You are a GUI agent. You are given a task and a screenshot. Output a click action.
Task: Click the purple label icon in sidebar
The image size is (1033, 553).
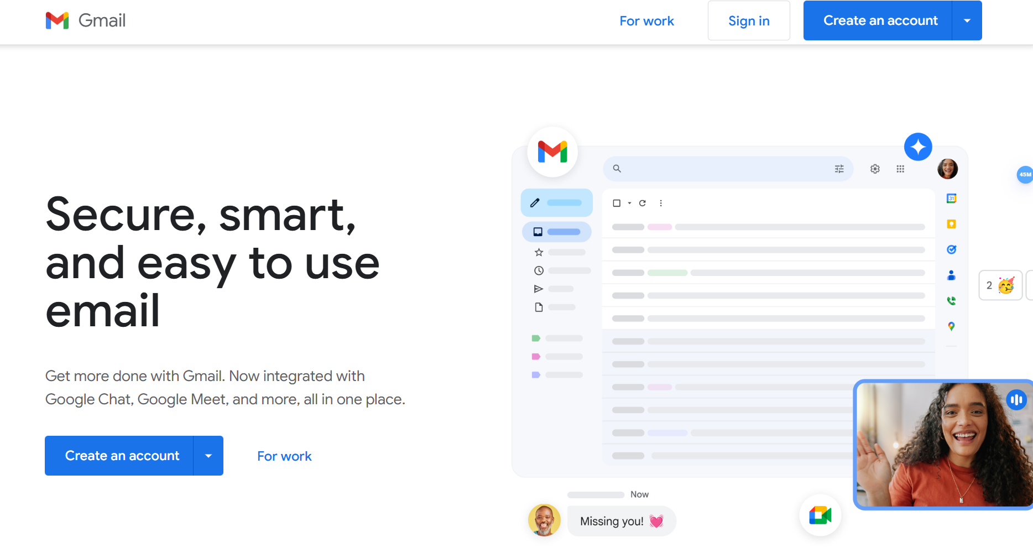tap(536, 375)
